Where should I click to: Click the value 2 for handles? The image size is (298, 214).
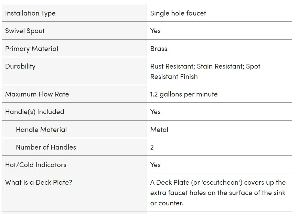pyautogui.click(x=152, y=147)
